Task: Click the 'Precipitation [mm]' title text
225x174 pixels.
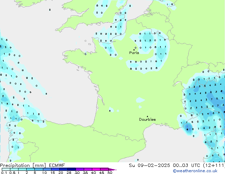Action: point(23,165)
